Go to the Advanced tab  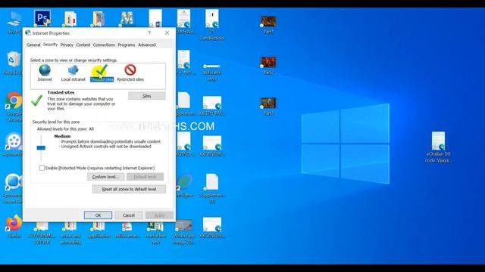pyautogui.click(x=147, y=45)
